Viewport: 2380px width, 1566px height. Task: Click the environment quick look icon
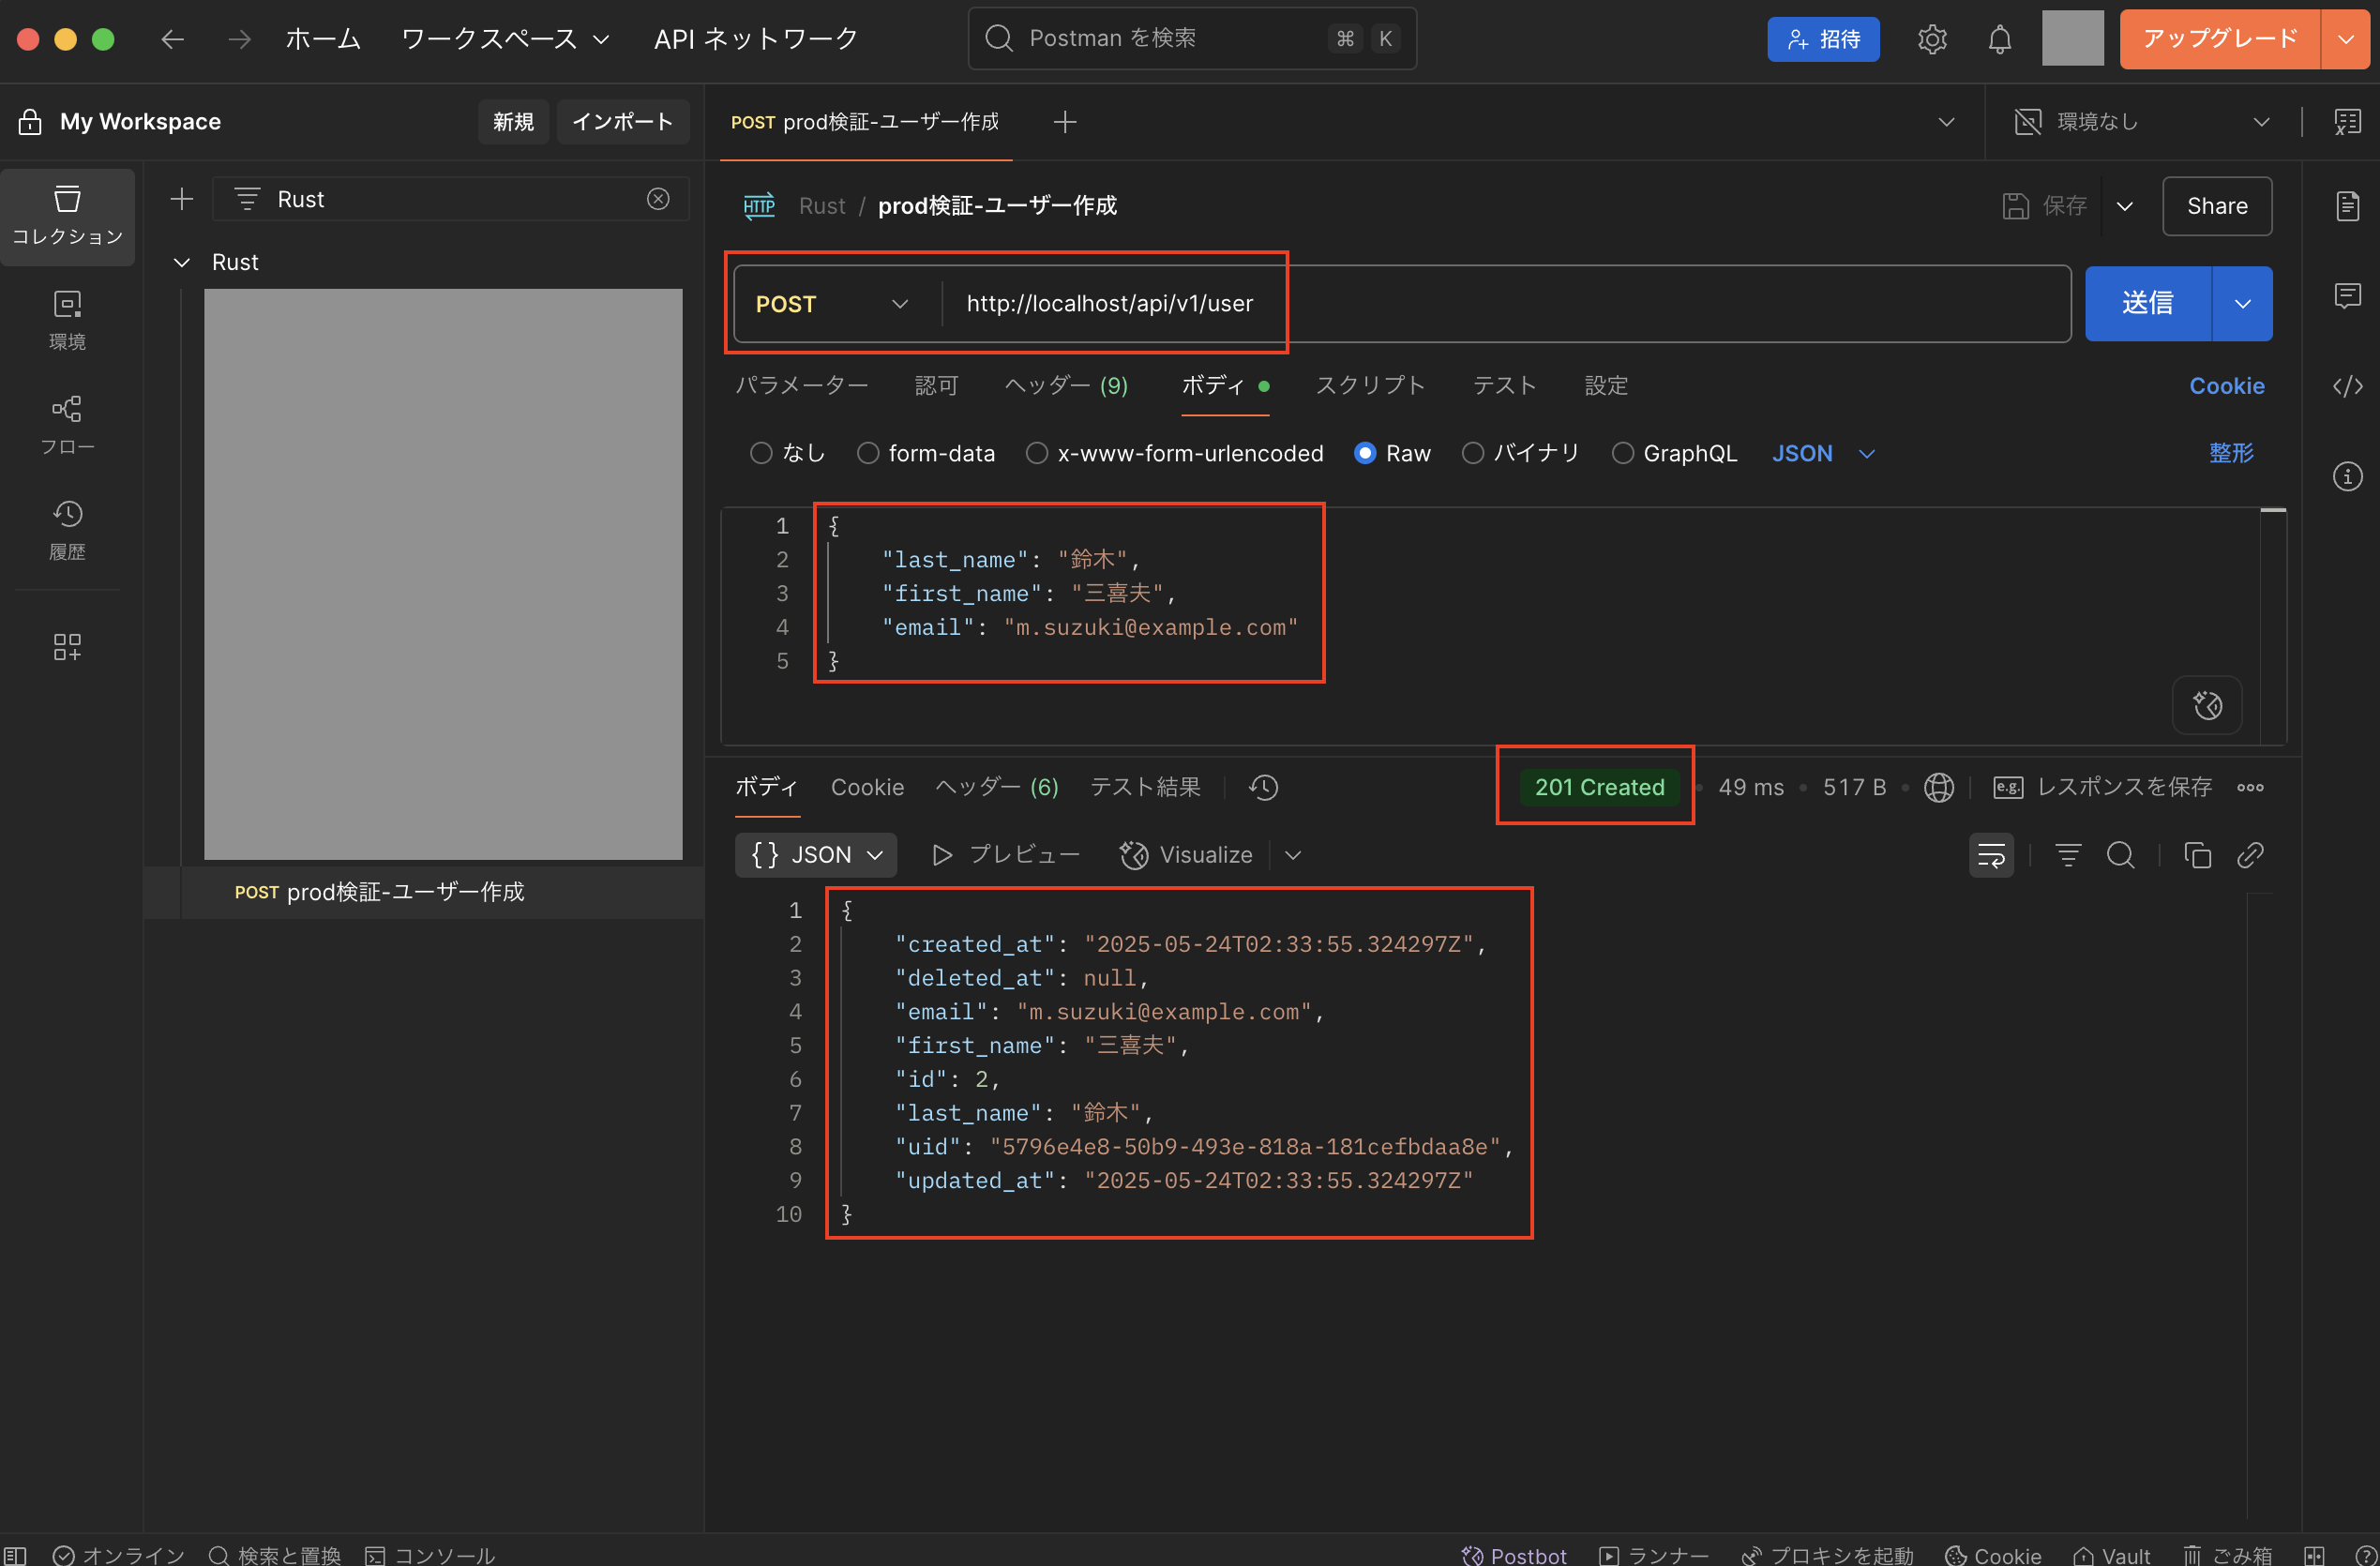pos(2347,122)
